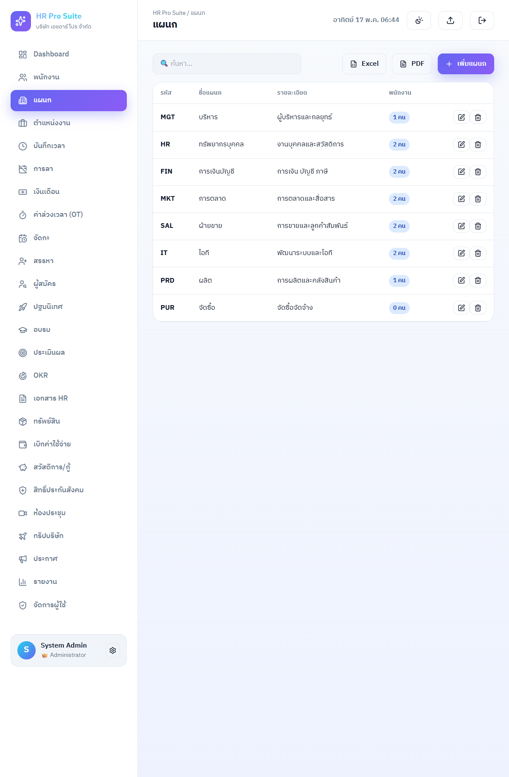Delete the SAL department row

point(478,226)
